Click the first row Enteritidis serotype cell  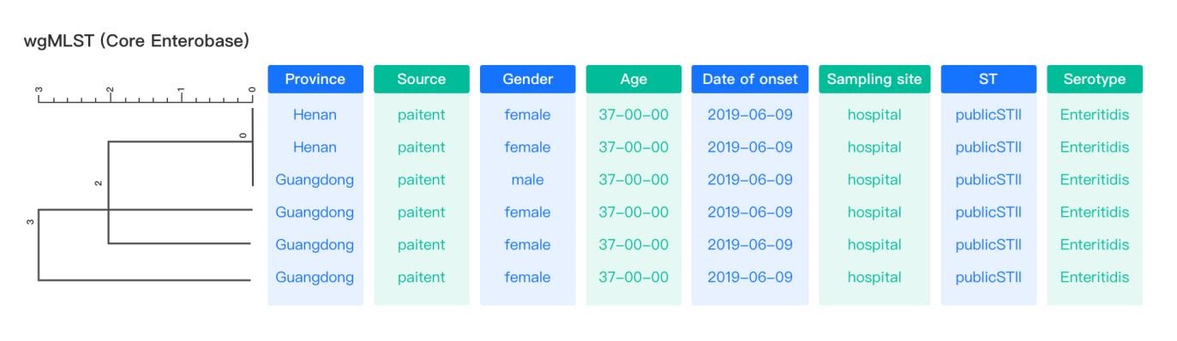[1095, 115]
